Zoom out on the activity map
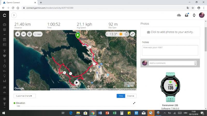The image size is (207, 116). click(x=24, y=34)
